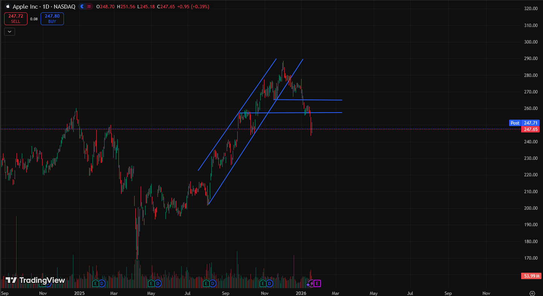Expand the collapsed legend with the chevron button
Viewport: 543px width, 296px height.
(x=9, y=32)
